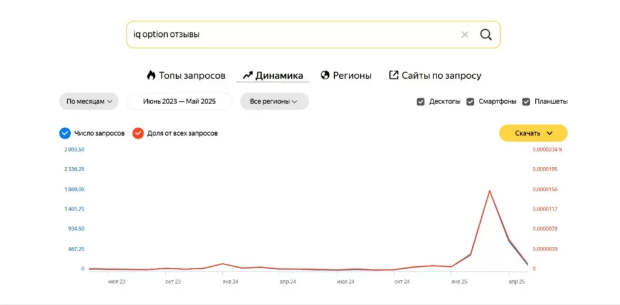Viewport: 620px width, 305px height.
Task: Click the trend arrow icon beside Динамика
Action: (x=248, y=75)
